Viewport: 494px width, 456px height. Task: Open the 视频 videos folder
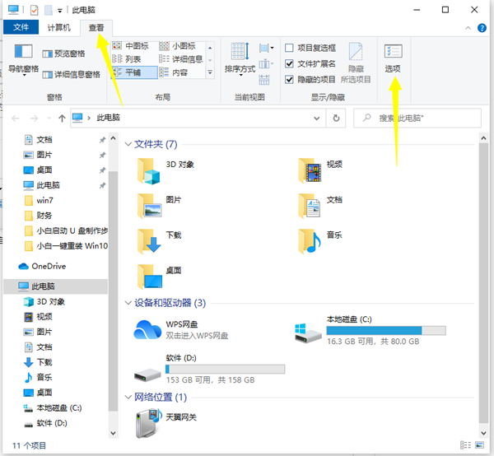click(310, 169)
